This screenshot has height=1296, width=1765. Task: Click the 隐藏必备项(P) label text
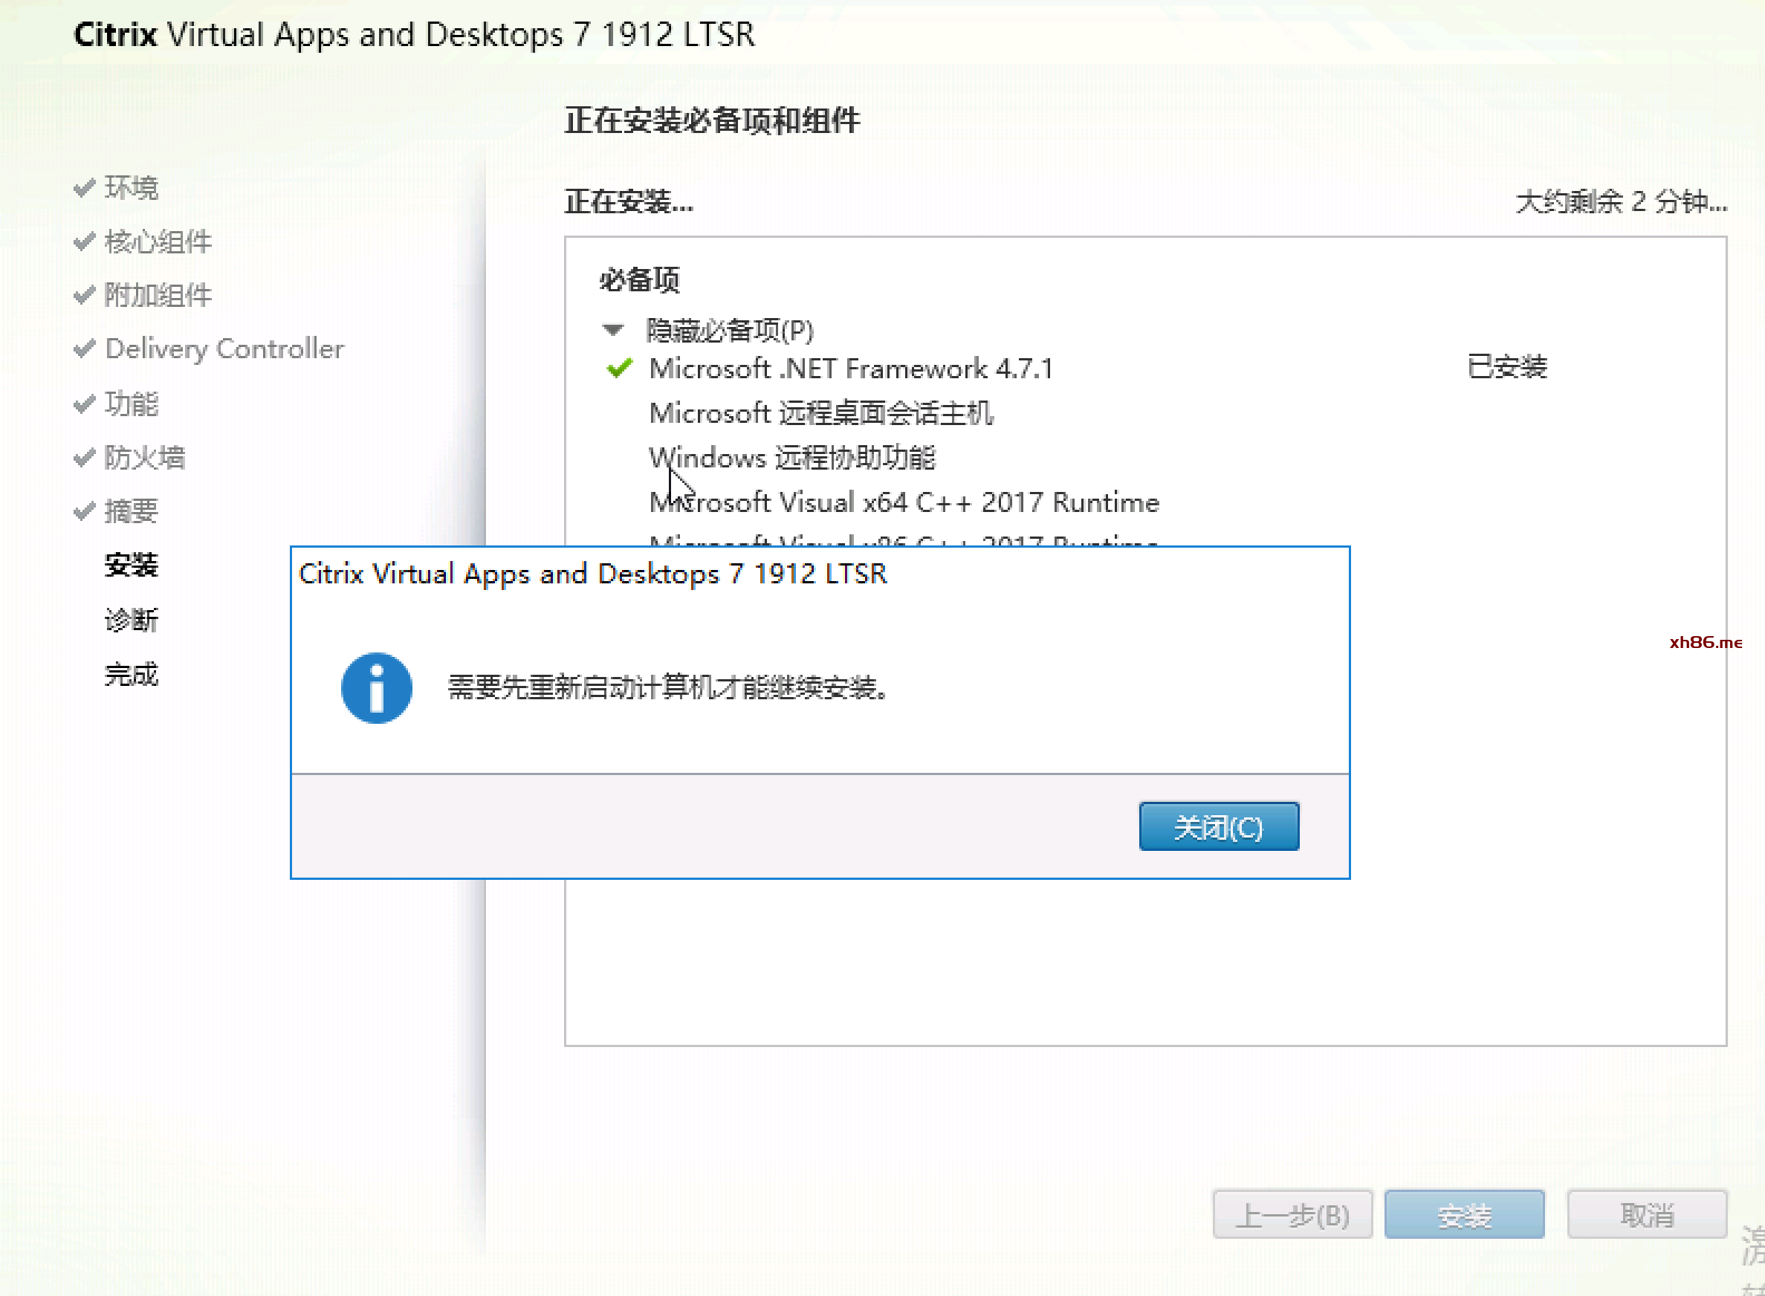[730, 330]
